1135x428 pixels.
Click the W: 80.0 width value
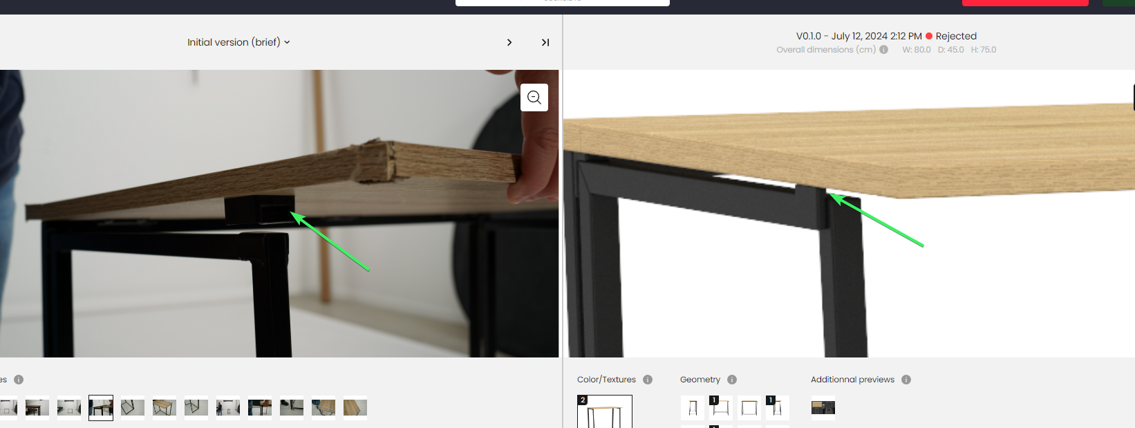pyautogui.click(x=917, y=50)
